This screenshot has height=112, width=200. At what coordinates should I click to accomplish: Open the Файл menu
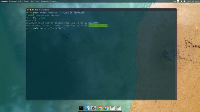pos(20,1)
